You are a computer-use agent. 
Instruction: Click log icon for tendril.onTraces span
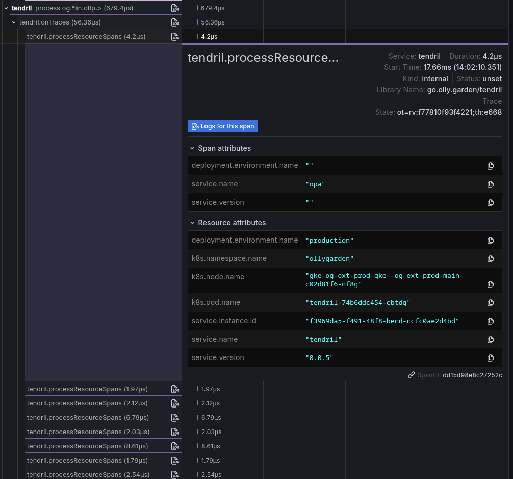tap(175, 22)
